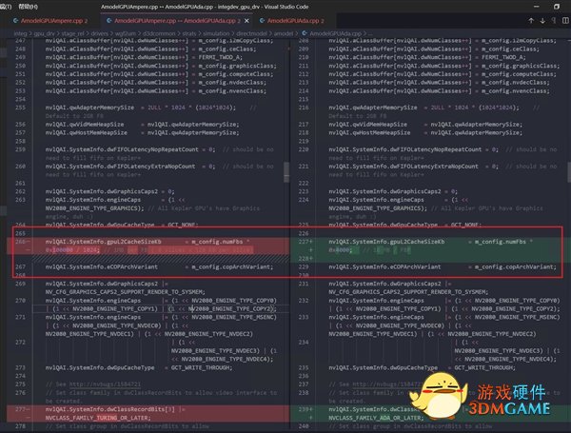Click NVCLASS_FAMILY_ADA_OR_LATER in the right pane
Screen dimensions: 571x433
click(374, 418)
